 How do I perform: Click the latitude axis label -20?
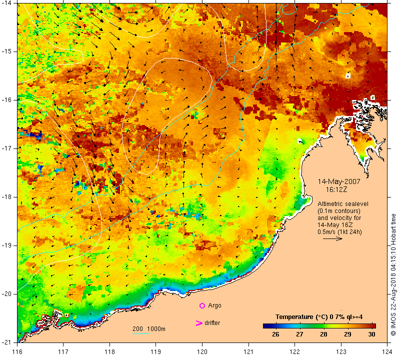tap(6, 294)
